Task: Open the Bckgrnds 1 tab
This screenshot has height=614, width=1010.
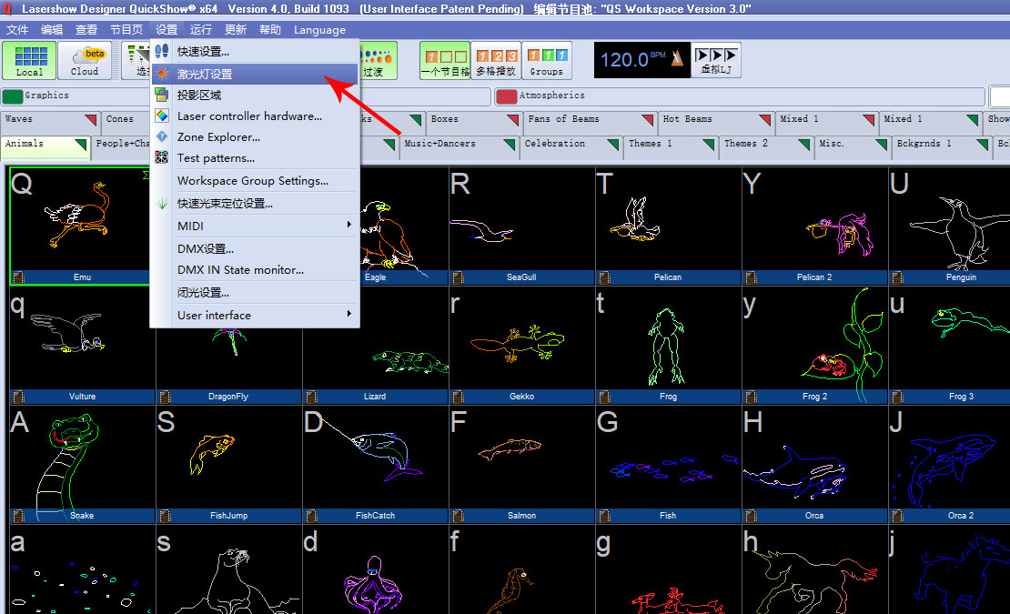Action: point(941,146)
